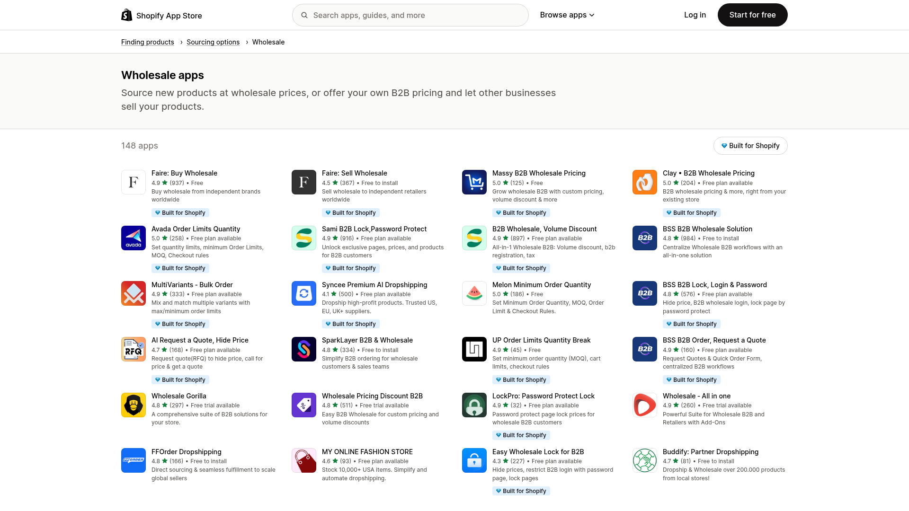Open the MultiVariants - Bulk Order title

pyautogui.click(x=192, y=285)
